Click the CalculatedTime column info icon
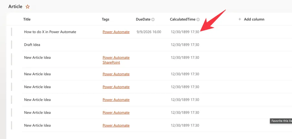This screenshot has height=139, width=292. point(198,19)
